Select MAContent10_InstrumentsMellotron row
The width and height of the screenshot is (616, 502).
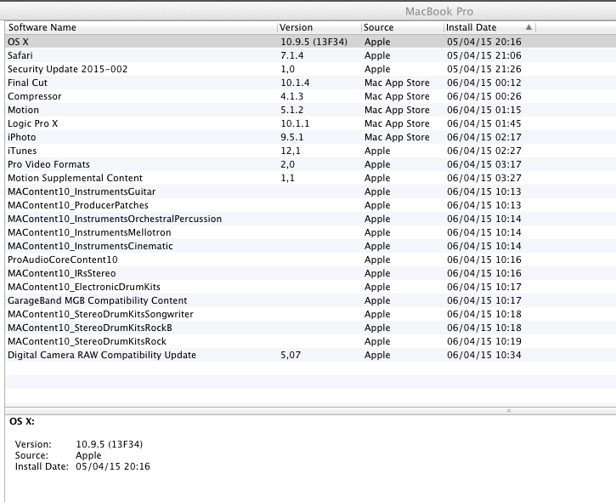pos(311,232)
